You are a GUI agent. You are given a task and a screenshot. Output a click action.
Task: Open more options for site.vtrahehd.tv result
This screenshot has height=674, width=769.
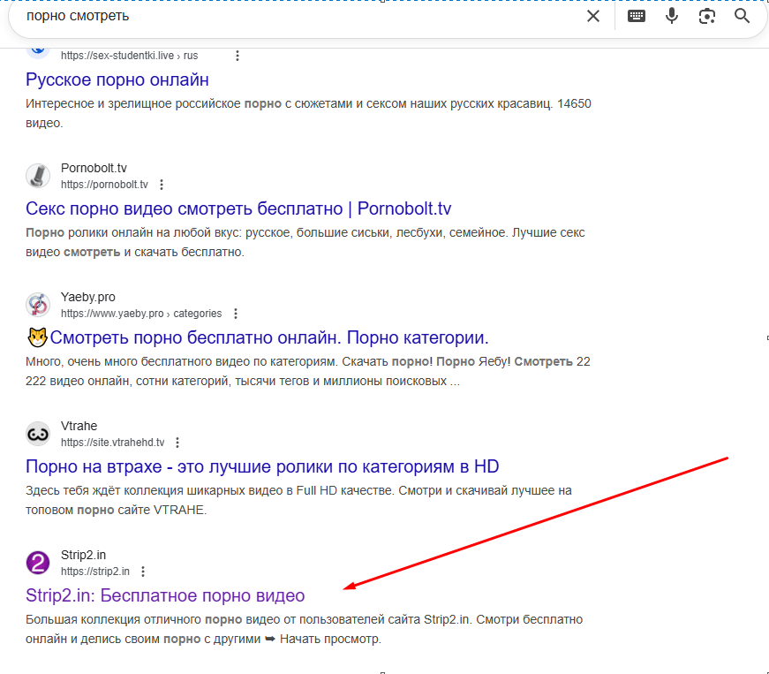pyautogui.click(x=177, y=443)
